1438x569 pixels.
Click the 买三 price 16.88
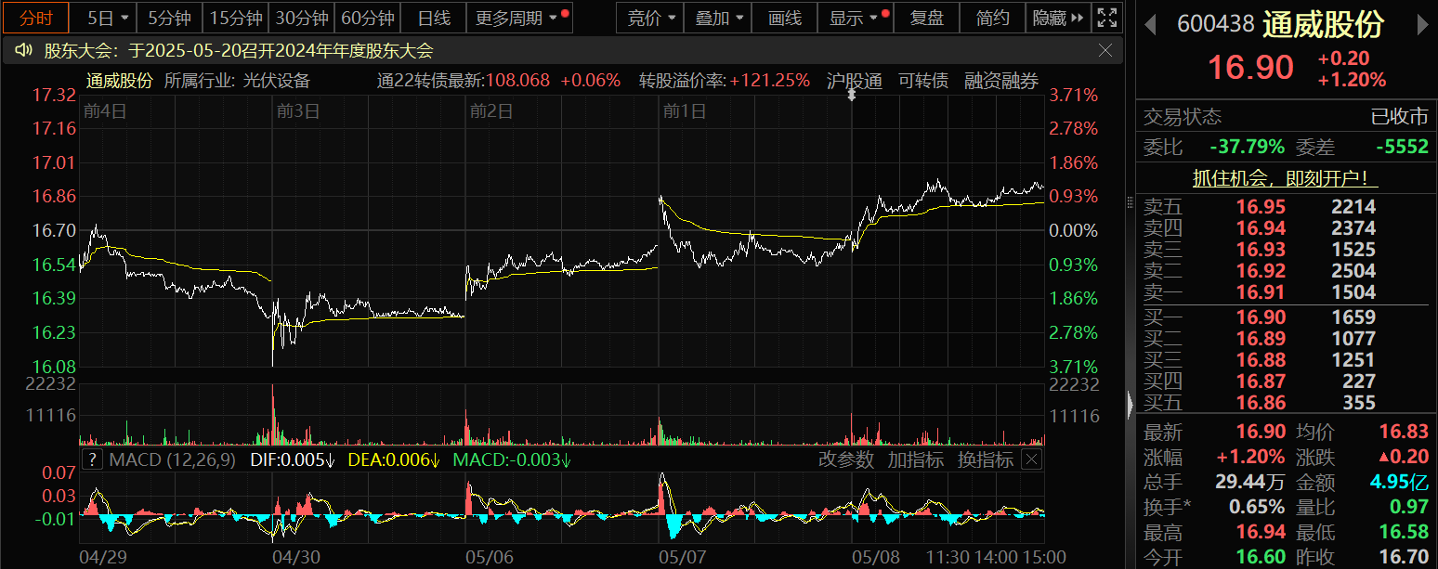pos(1261,360)
